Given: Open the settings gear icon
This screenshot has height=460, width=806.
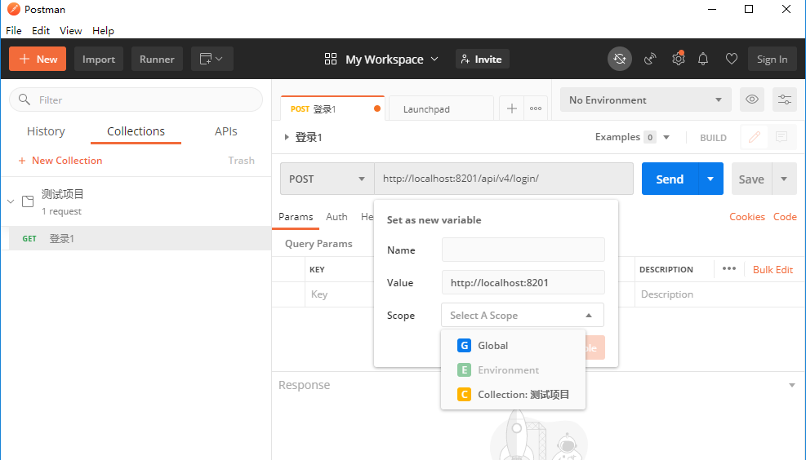Looking at the screenshot, I should click(x=679, y=59).
